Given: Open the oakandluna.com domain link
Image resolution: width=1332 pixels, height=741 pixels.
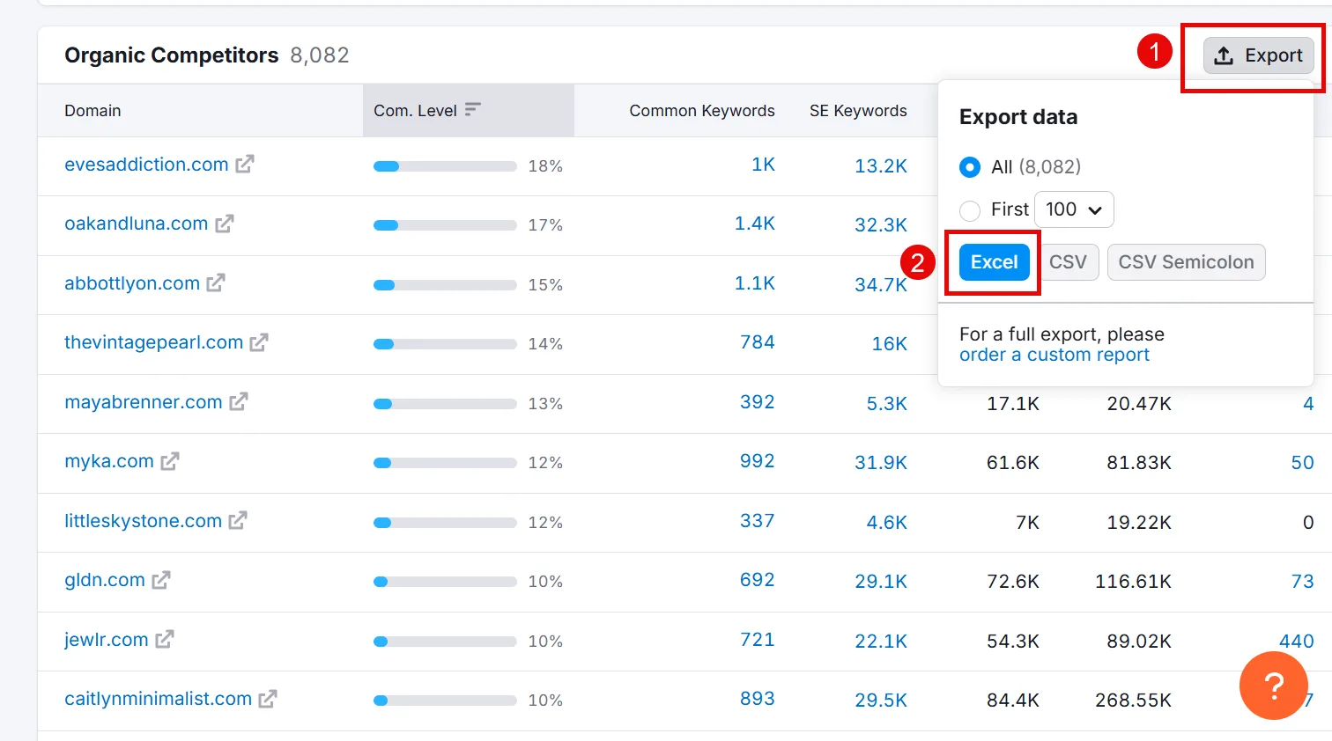Looking at the screenshot, I should [137, 224].
